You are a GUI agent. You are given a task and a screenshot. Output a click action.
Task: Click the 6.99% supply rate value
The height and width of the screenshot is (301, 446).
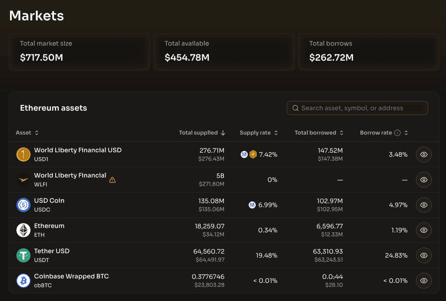coord(268,205)
